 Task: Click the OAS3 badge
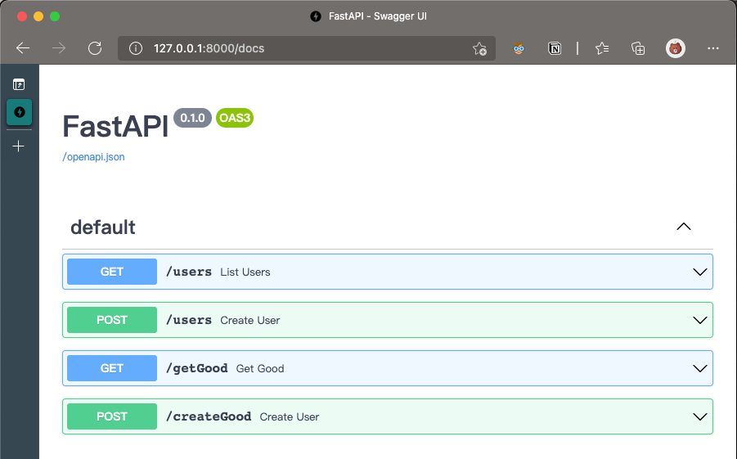235,118
